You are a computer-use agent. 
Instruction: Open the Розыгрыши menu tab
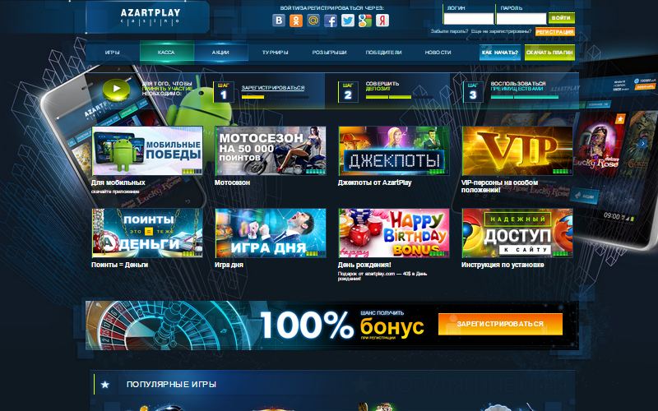(329, 53)
